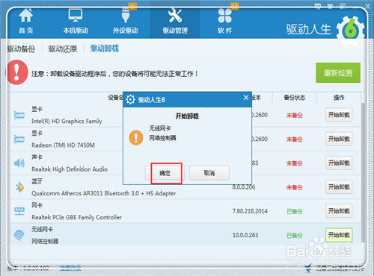Click the 蓝牙 Bluetooth icon
The image size is (374, 276).
pyautogui.click(x=19, y=187)
